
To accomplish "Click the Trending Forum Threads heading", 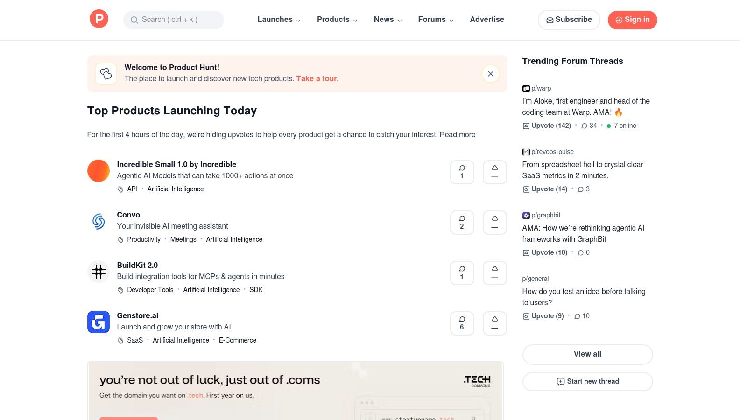I will tap(572, 61).
